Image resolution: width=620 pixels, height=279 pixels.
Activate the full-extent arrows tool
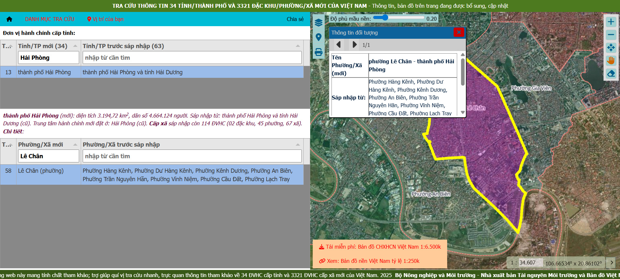(x=611, y=48)
